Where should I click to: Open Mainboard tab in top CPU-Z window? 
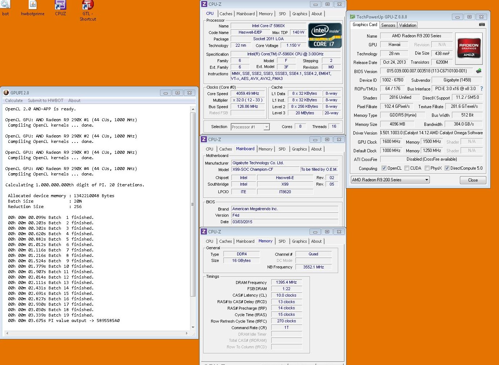[246, 14]
